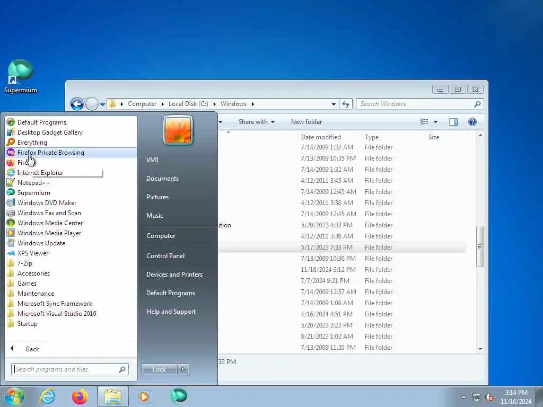Click Computer in address breadcrumb
The height and width of the screenshot is (407, 543).
click(x=142, y=103)
